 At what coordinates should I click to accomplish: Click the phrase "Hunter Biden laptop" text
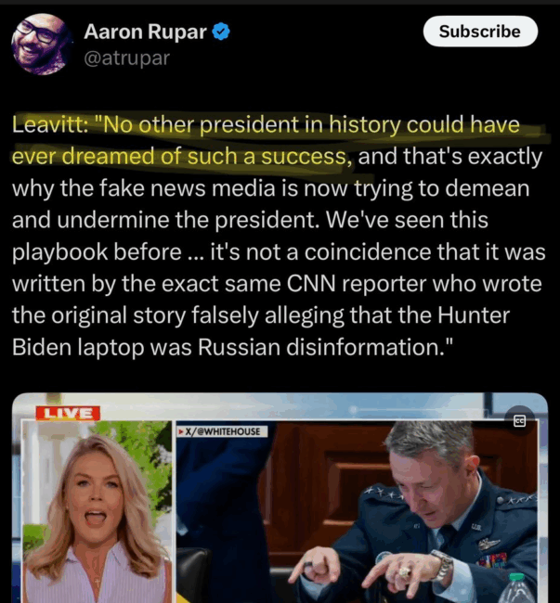[x=261, y=331]
